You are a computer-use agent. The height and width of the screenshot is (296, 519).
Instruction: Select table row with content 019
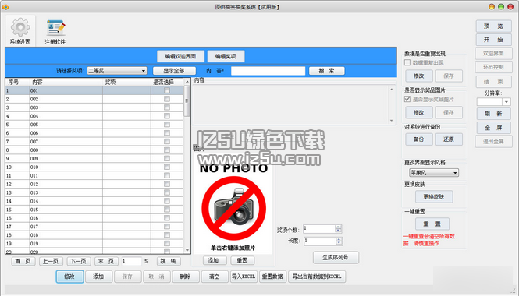pos(94,244)
